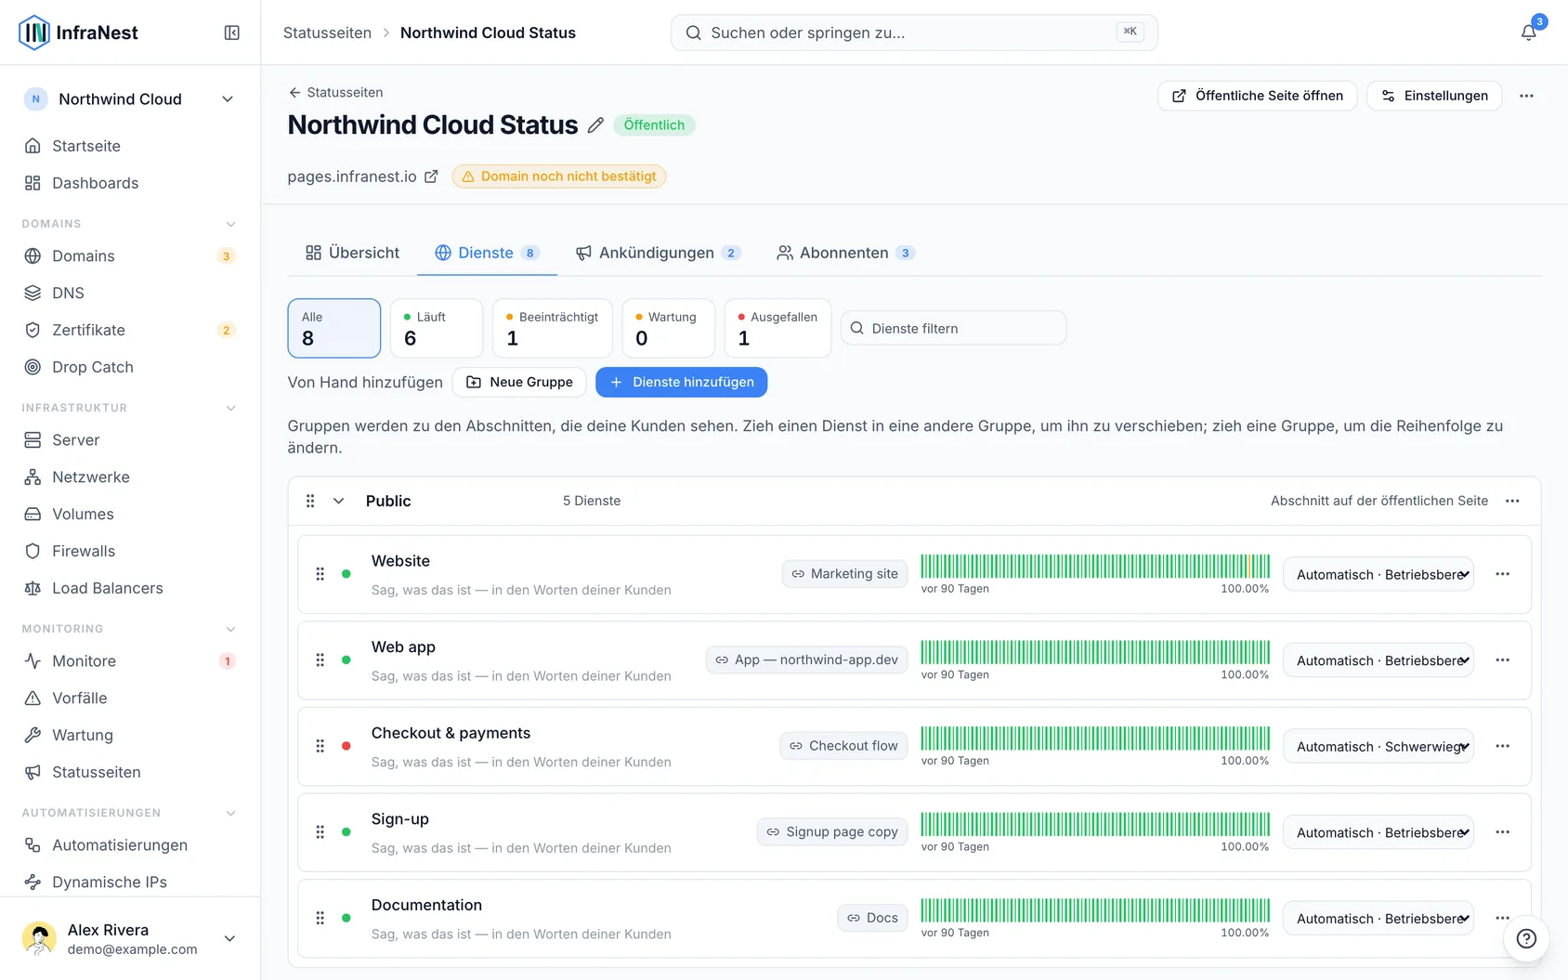Viewport: 1568px width, 980px height.
Task: Open the page-level more options menu
Action: 1526,96
